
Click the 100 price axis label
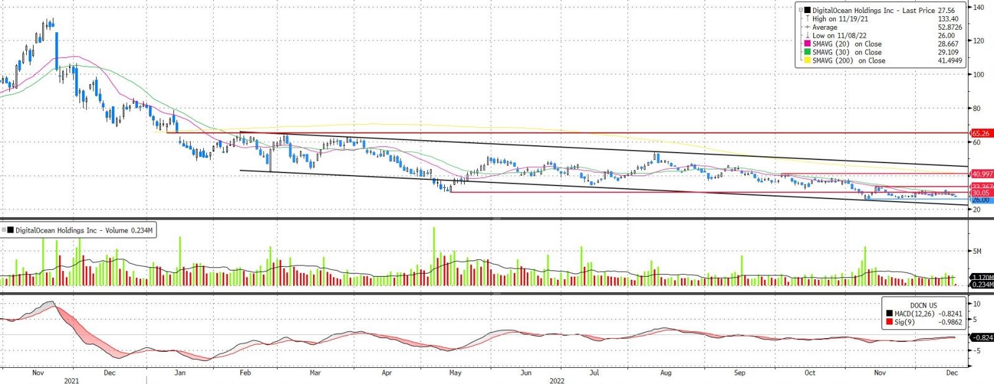coord(978,74)
